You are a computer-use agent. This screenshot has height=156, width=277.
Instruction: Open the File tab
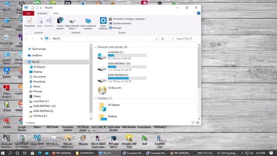(28, 13)
